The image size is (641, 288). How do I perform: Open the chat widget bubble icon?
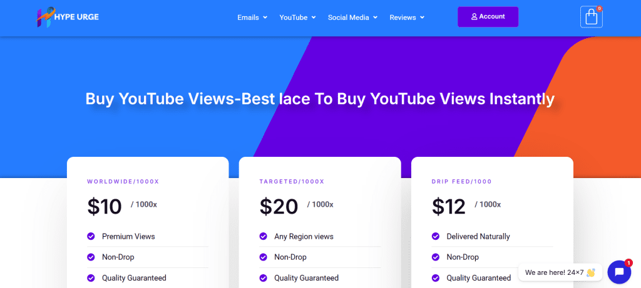(619, 272)
